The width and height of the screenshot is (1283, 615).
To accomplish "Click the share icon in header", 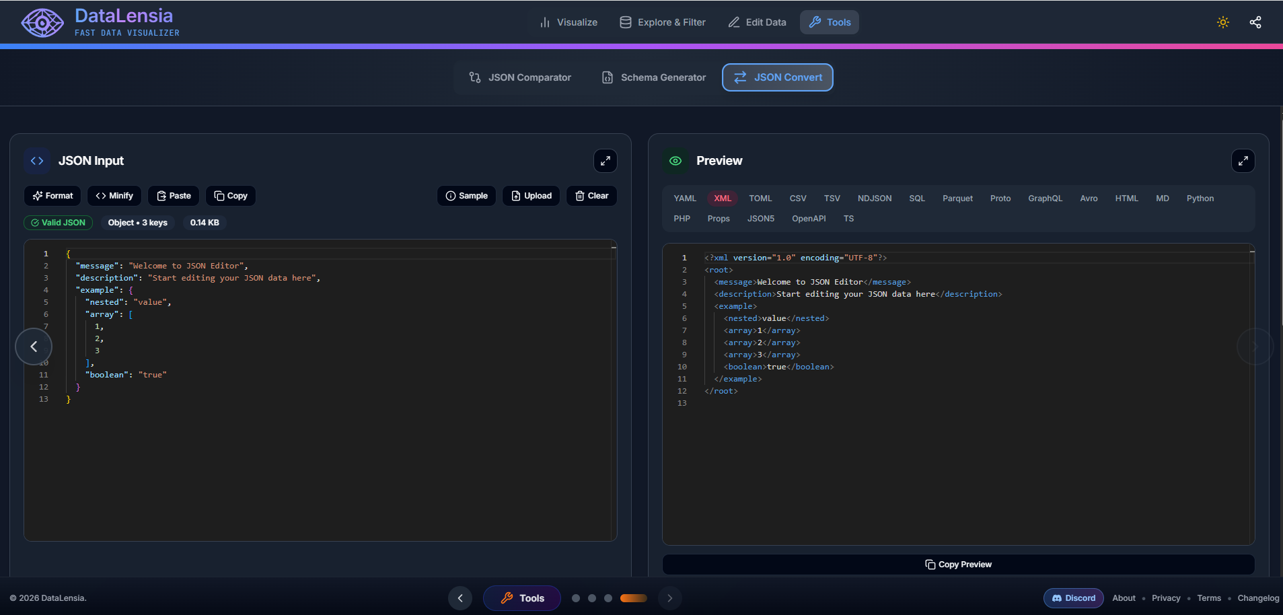I will tap(1255, 22).
